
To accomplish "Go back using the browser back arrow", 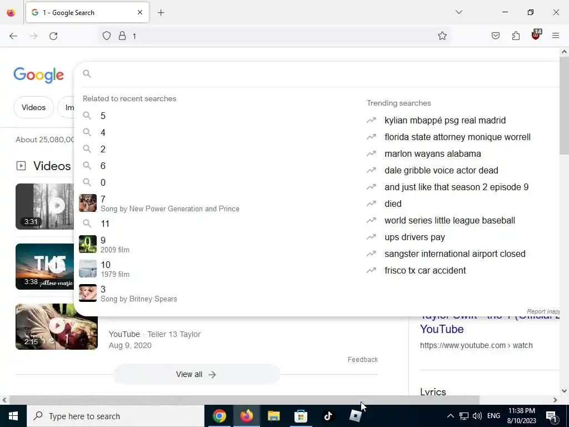I will coord(13,36).
